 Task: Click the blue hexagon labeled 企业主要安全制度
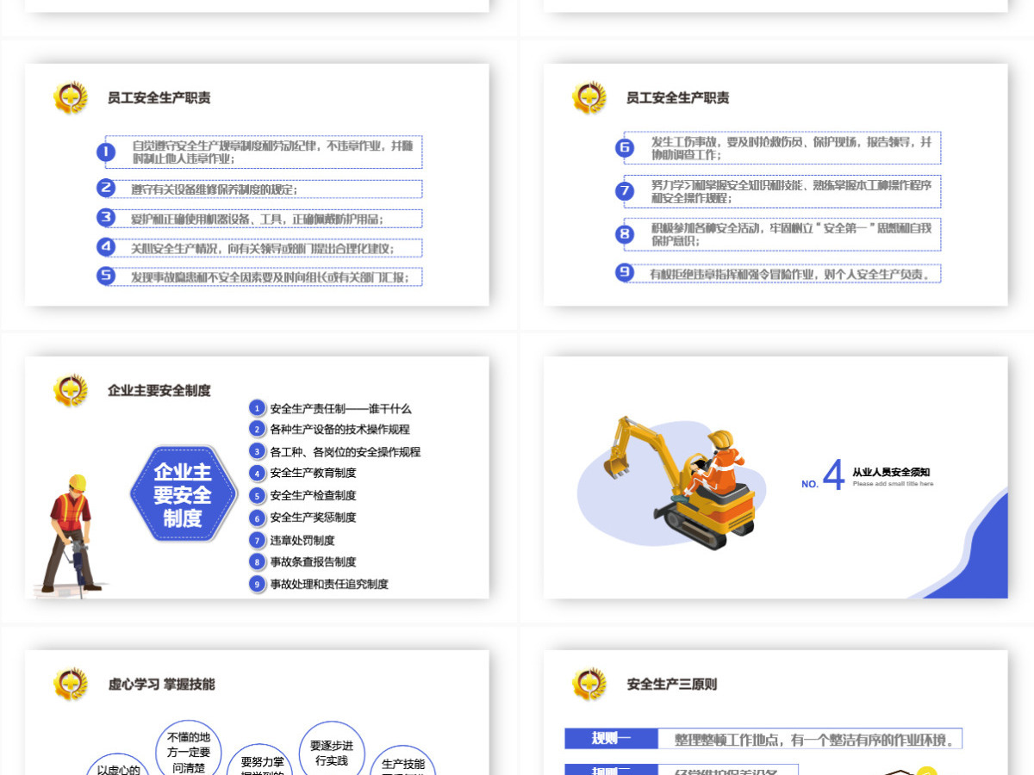tap(183, 494)
